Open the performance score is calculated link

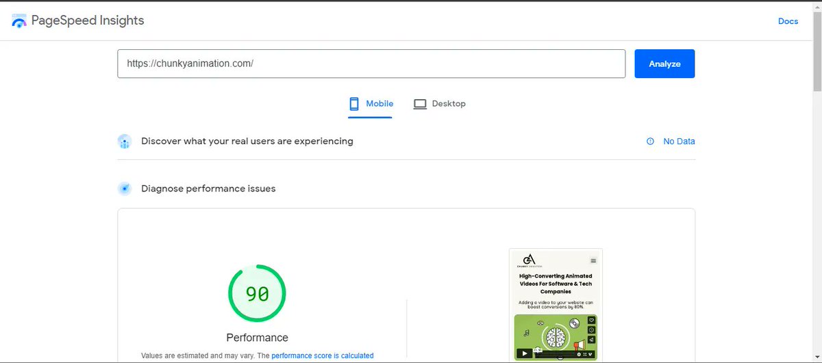click(323, 355)
